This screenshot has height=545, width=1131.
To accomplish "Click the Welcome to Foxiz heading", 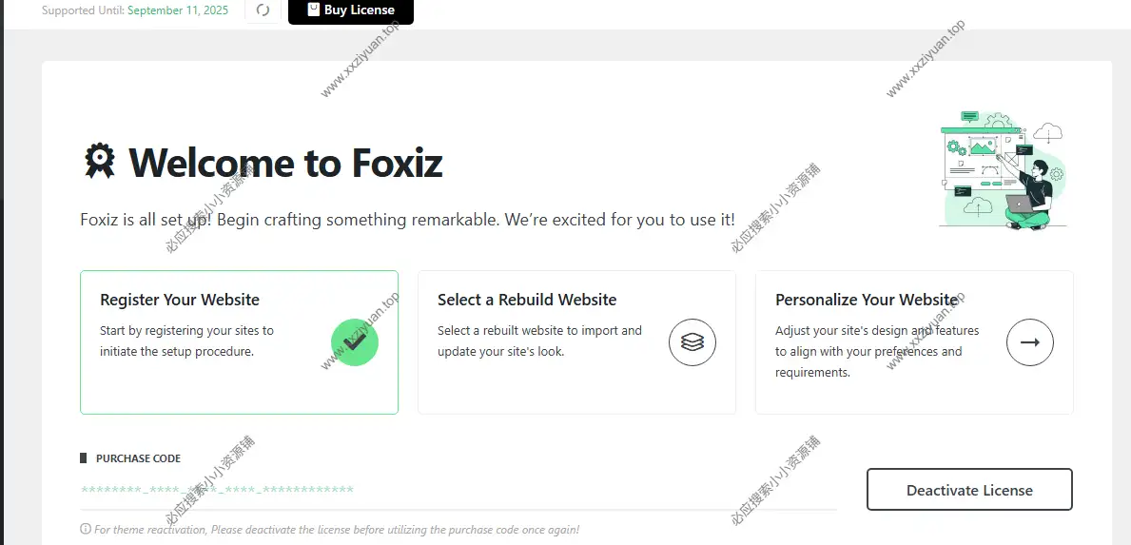I will 285,163.
